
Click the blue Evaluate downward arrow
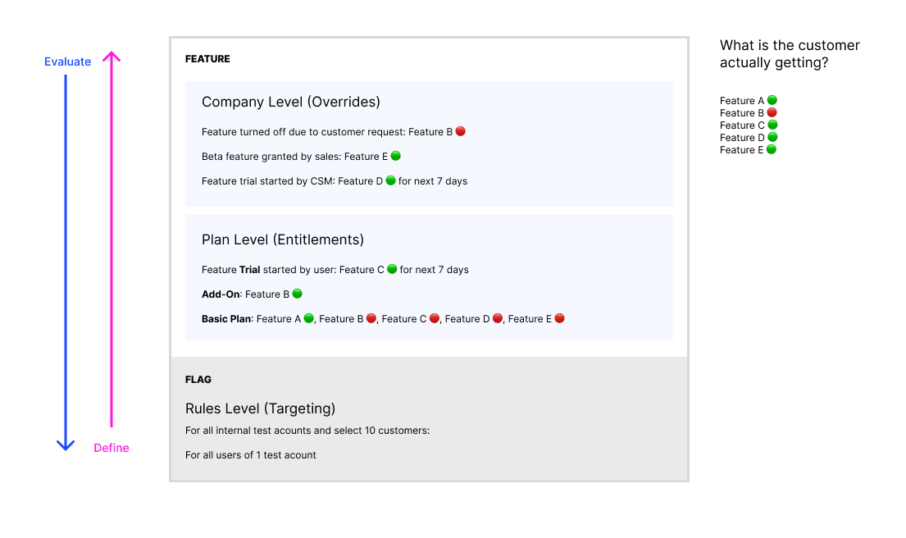point(66,262)
